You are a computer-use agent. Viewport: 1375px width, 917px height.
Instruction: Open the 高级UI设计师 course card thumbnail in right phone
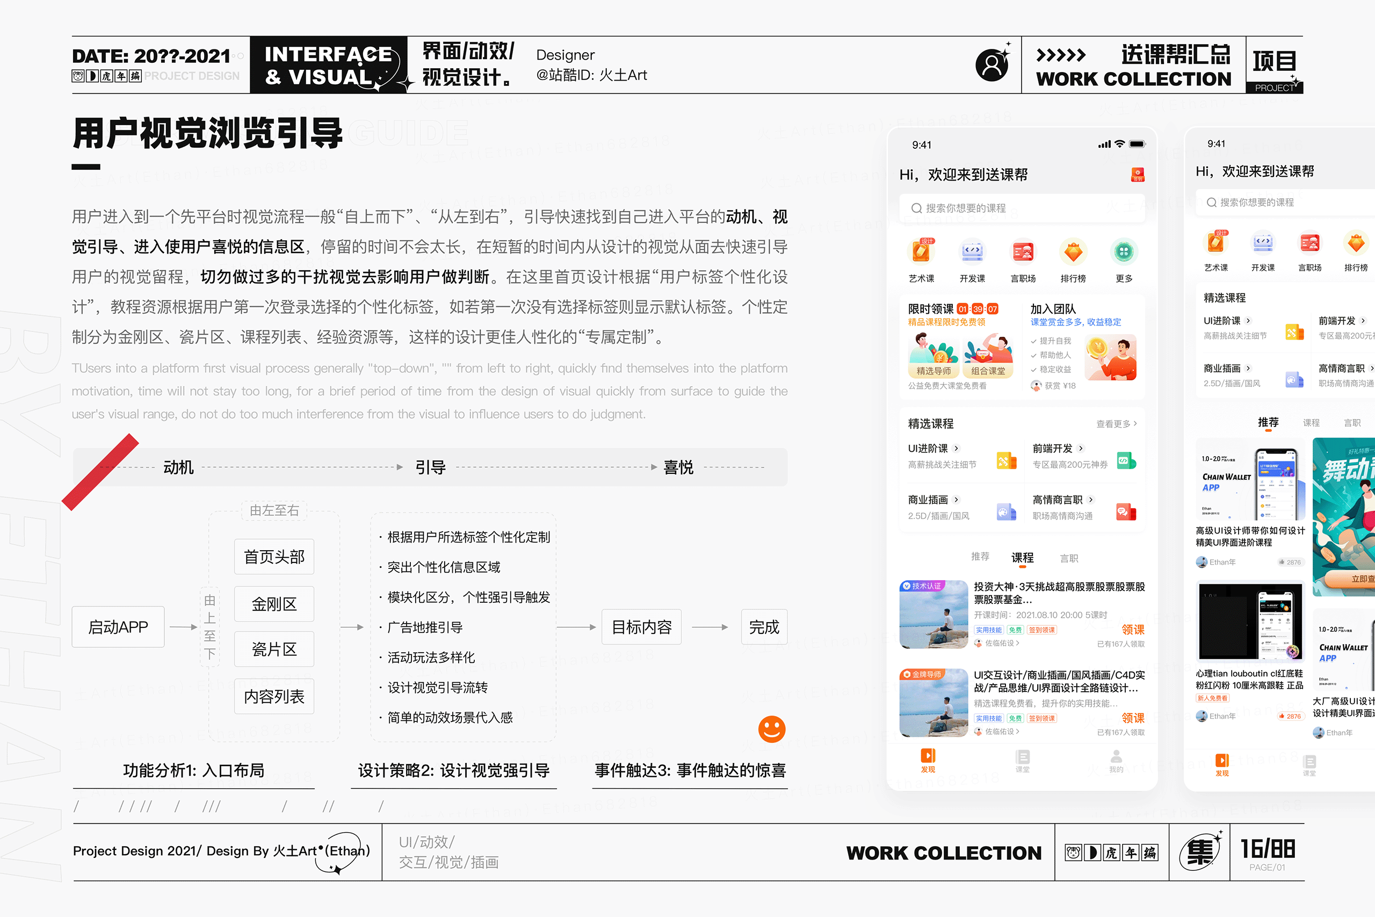point(1250,479)
